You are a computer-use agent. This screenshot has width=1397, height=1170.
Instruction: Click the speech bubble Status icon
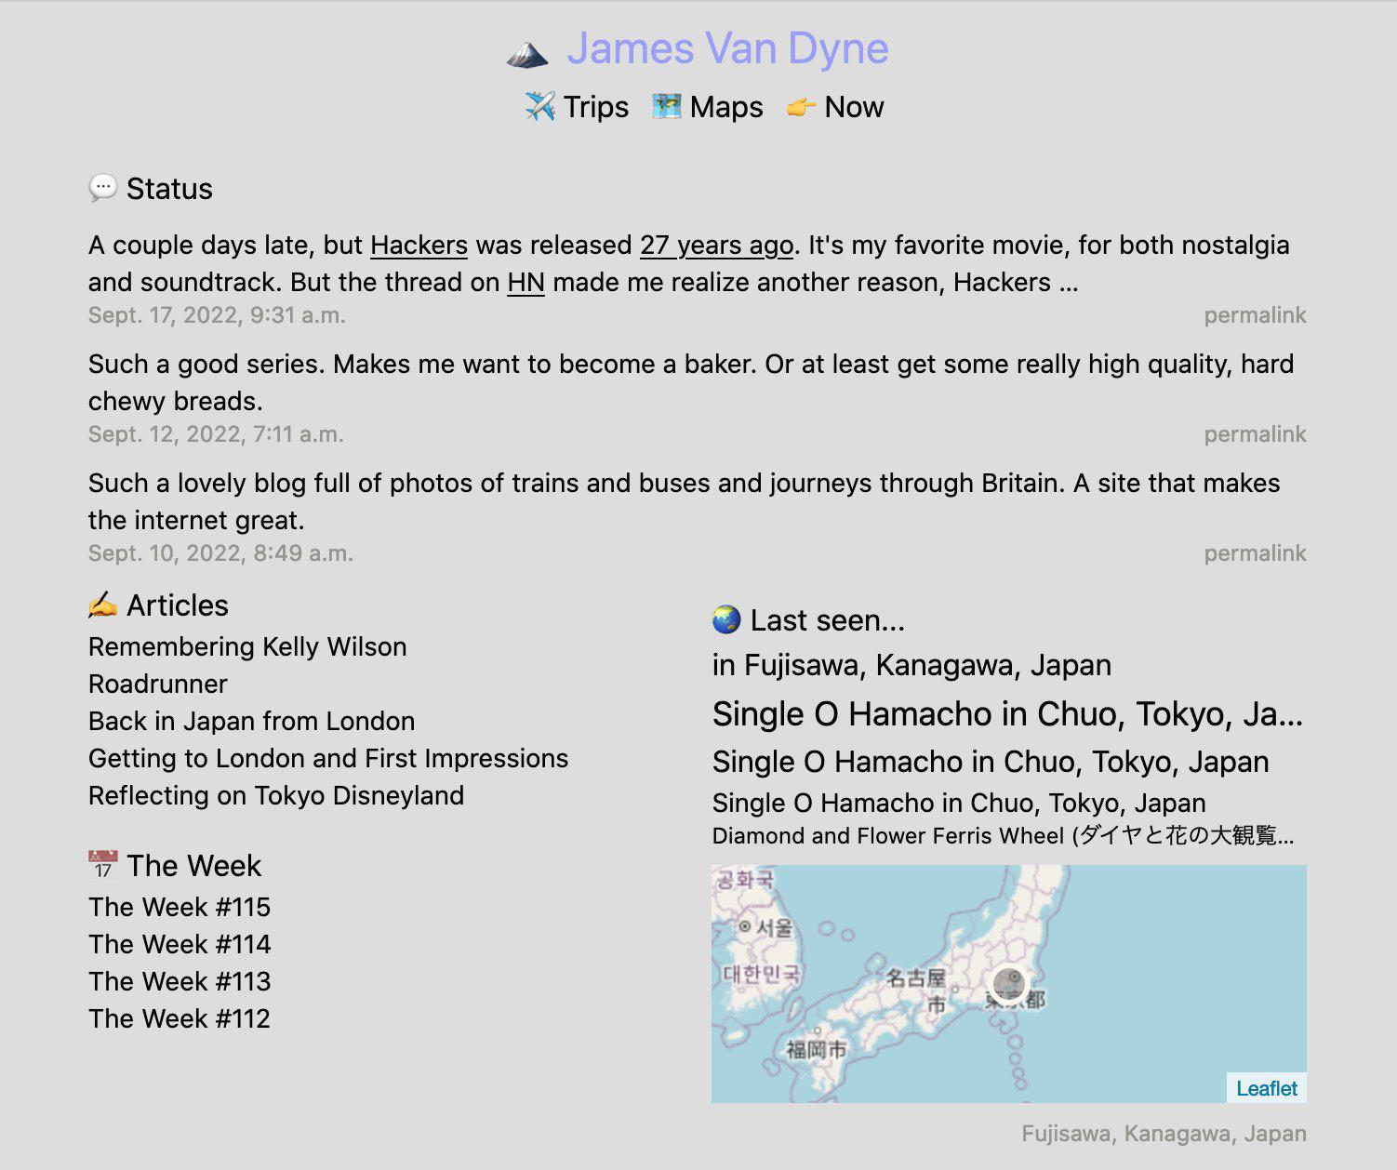point(102,189)
